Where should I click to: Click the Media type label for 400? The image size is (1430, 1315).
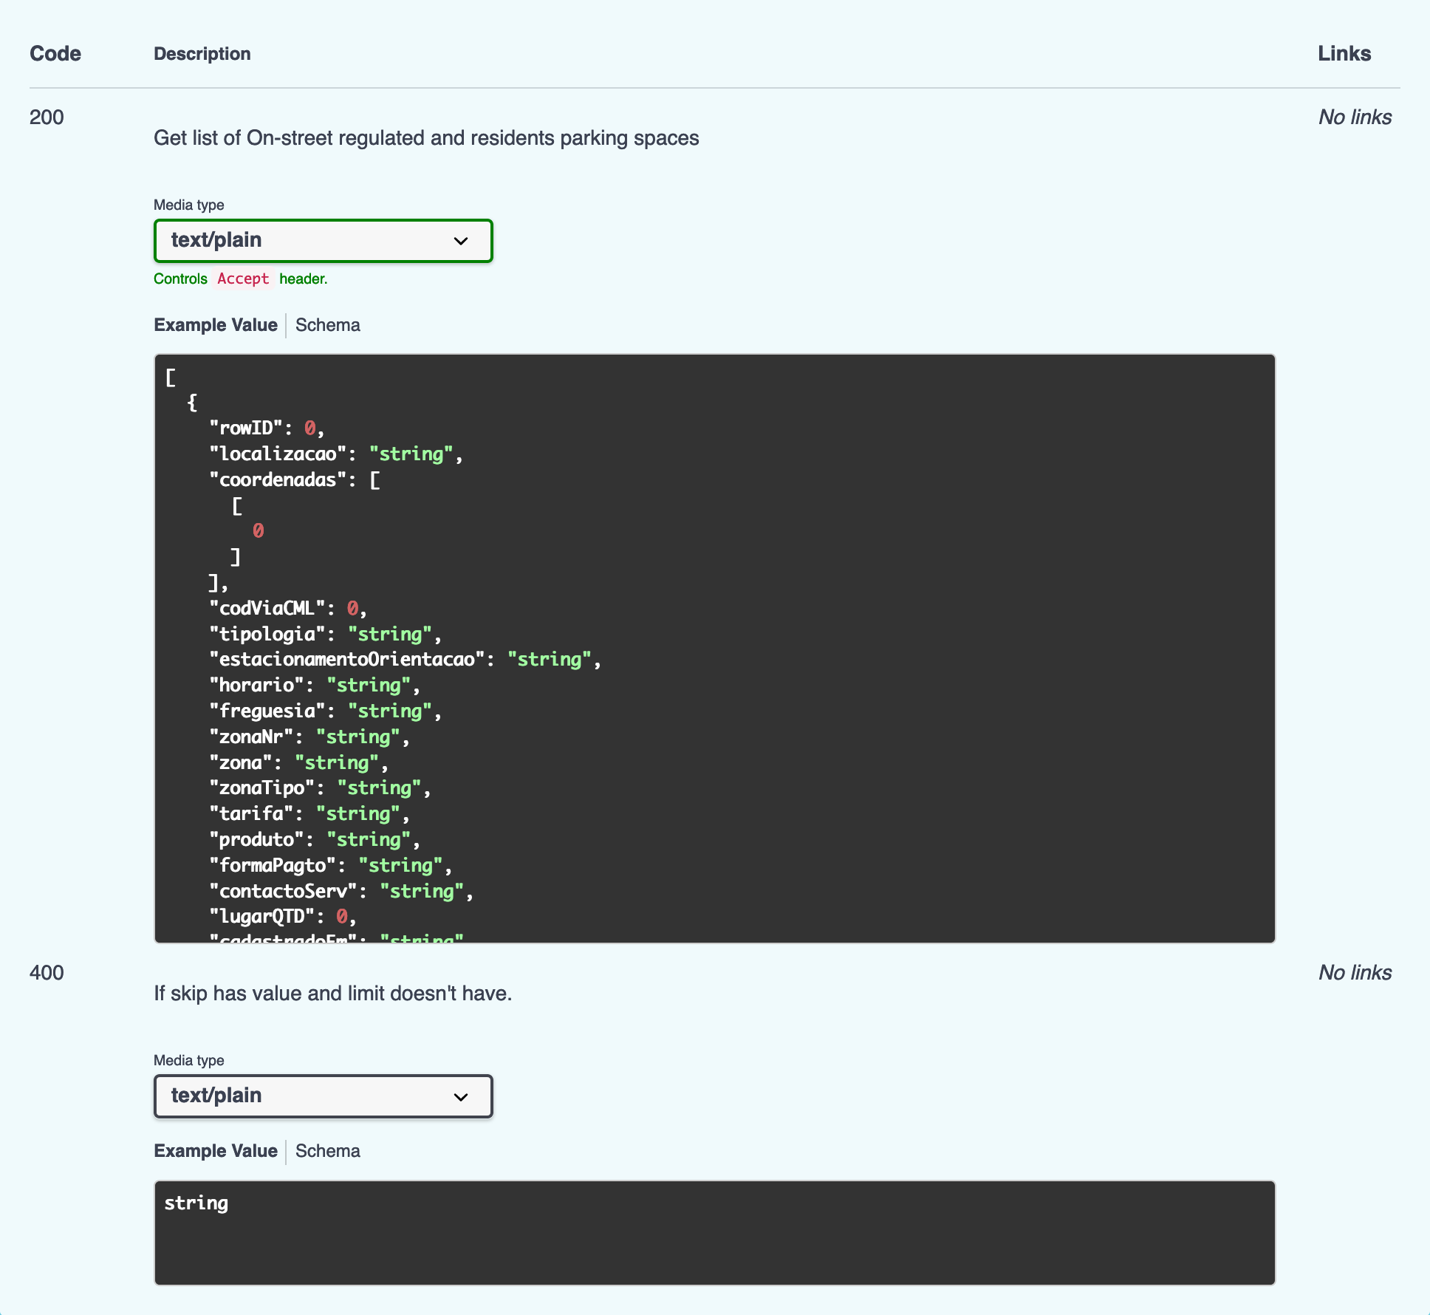click(x=189, y=1061)
